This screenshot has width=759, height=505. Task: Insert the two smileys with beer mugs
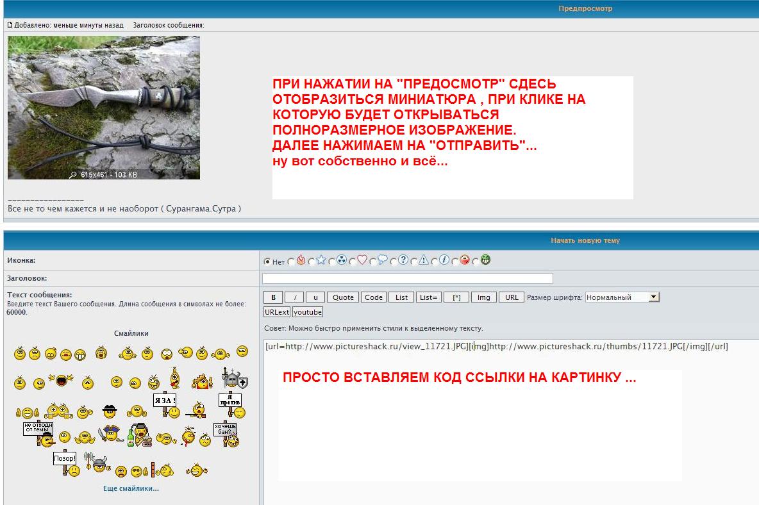pyautogui.click(x=58, y=411)
